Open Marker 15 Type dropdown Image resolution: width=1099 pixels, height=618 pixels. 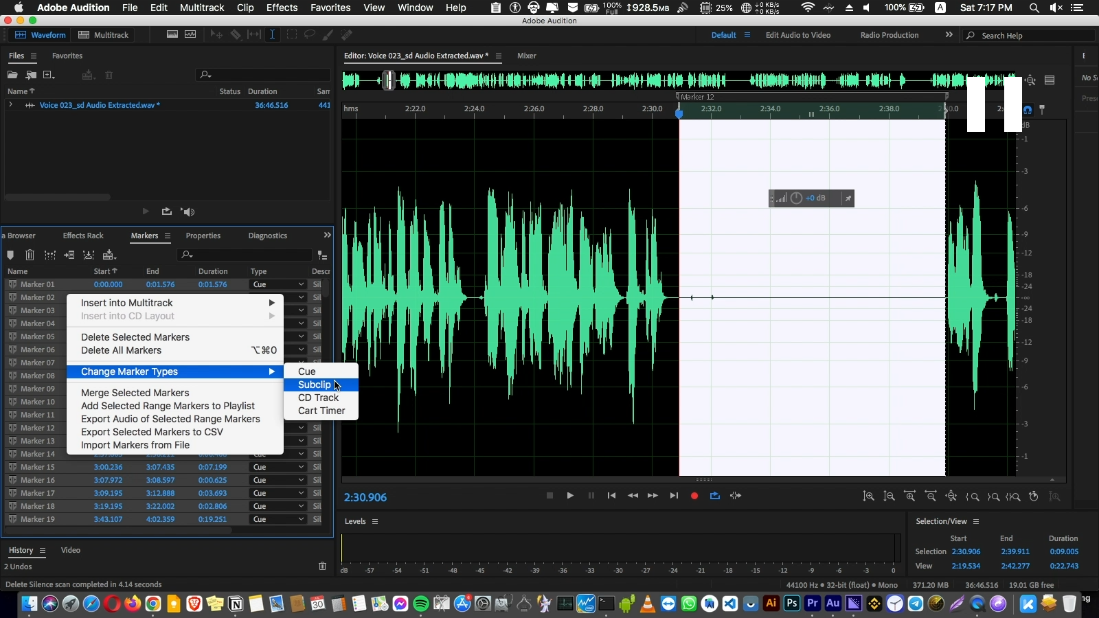point(278,467)
